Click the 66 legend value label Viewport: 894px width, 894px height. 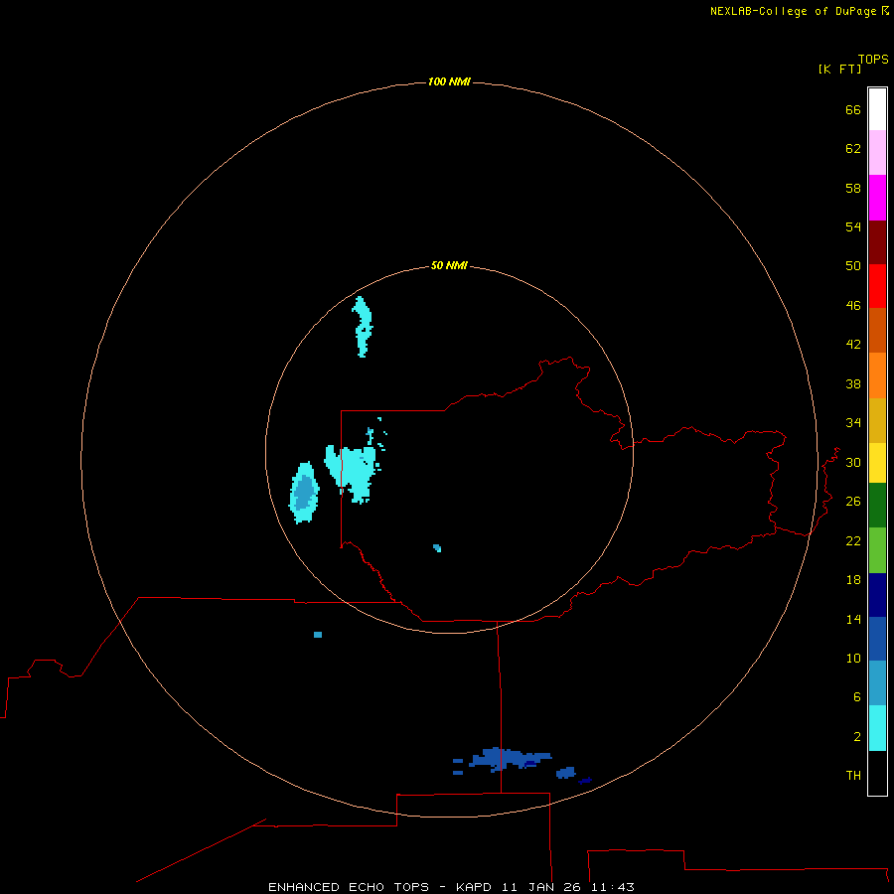(853, 109)
